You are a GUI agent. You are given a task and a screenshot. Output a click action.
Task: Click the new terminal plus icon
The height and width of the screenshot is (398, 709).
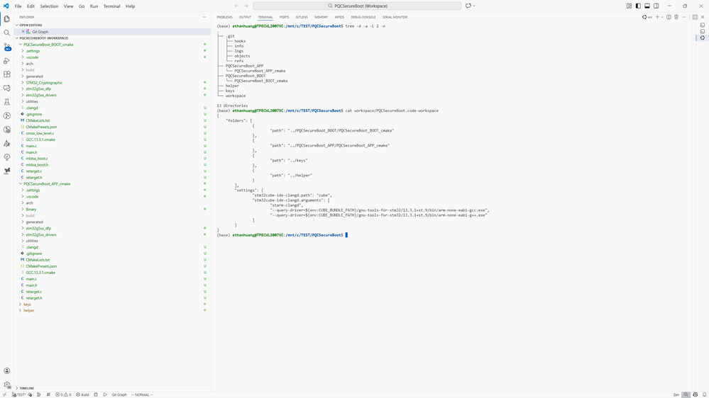pos(657,17)
